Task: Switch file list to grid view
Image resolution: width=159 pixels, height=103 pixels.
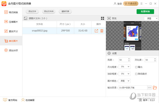Action: 103,18
